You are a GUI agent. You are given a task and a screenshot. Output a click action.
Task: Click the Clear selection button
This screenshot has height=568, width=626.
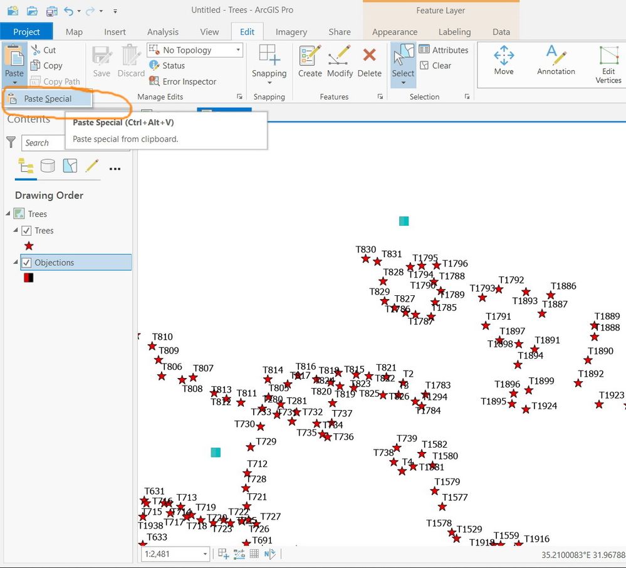coord(436,65)
